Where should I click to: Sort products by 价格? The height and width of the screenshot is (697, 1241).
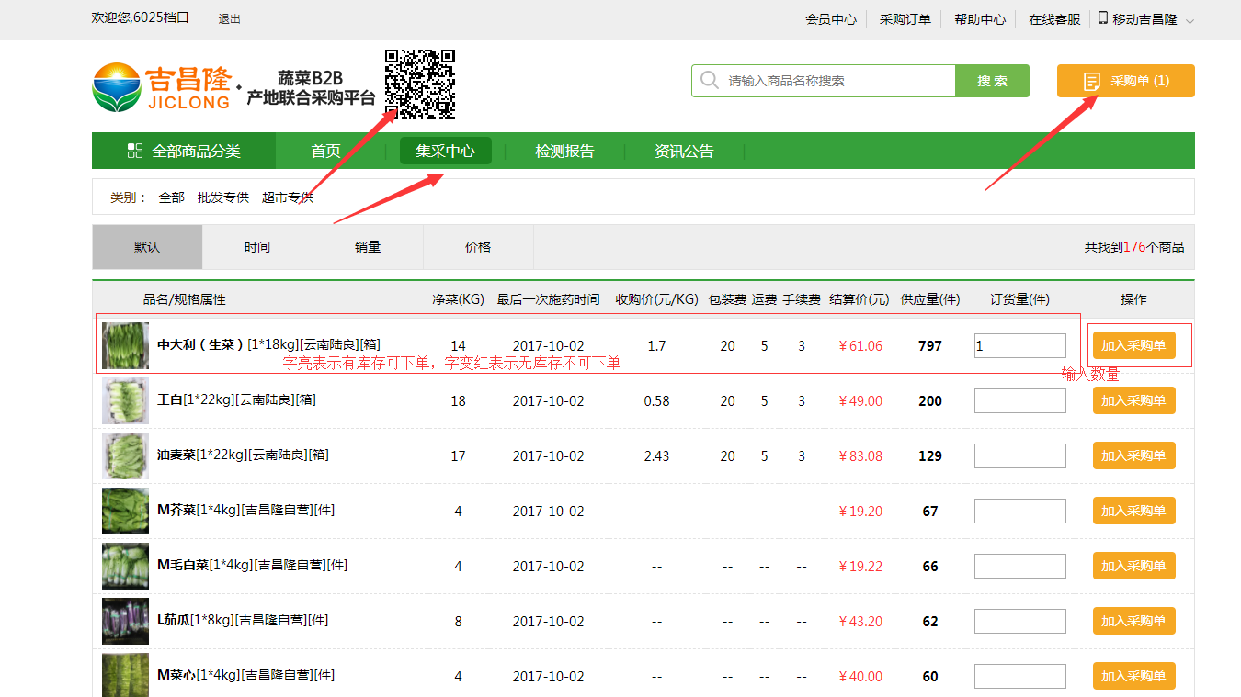[x=478, y=247]
